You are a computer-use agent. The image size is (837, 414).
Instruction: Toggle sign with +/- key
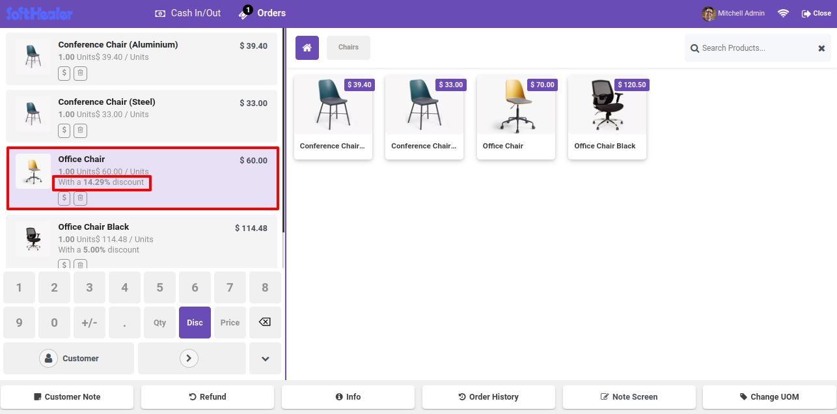(x=90, y=323)
